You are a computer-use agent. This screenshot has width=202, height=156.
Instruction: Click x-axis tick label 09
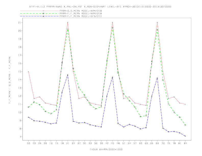(45, 143)
